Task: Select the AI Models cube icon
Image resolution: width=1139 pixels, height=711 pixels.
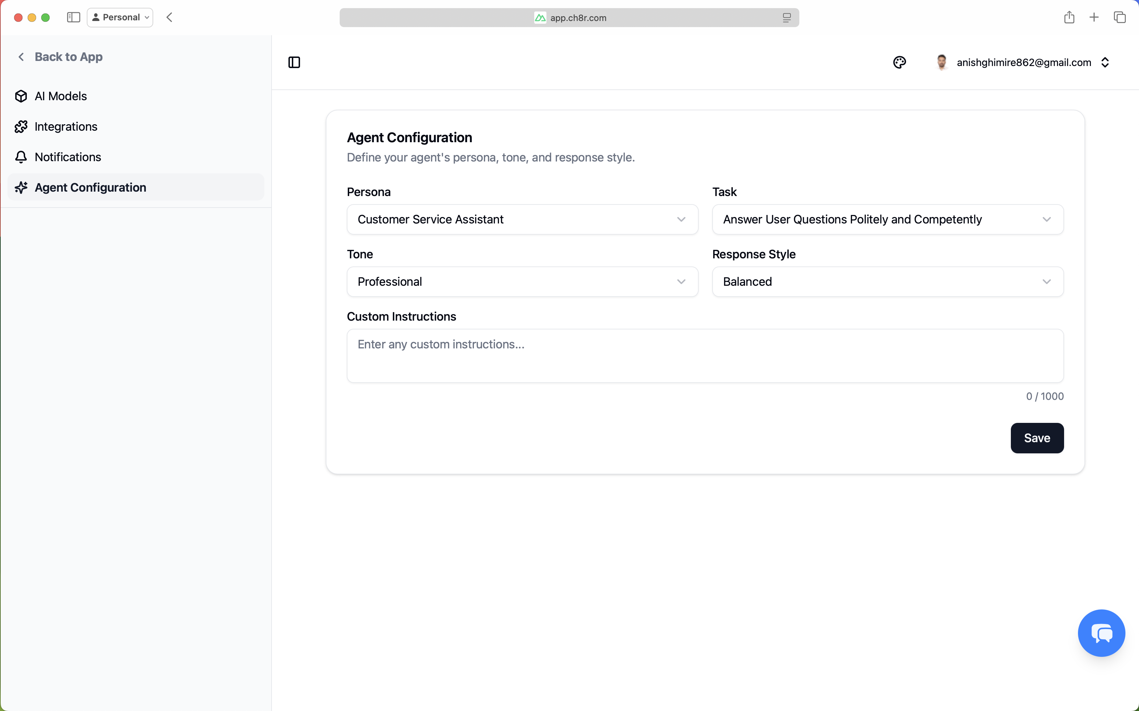Action: (21, 96)
